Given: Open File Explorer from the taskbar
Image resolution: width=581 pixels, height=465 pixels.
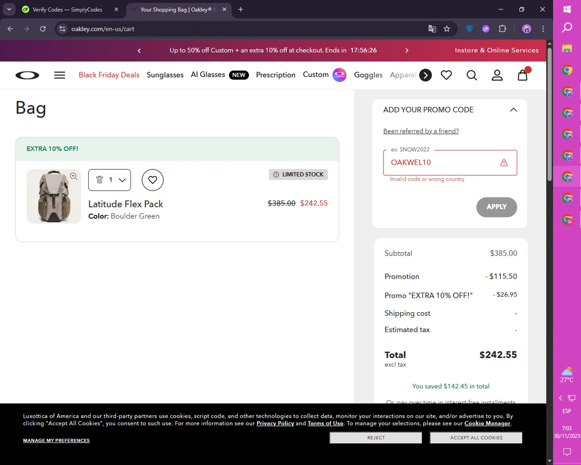Looking at the screenshot, I should 567,48.
